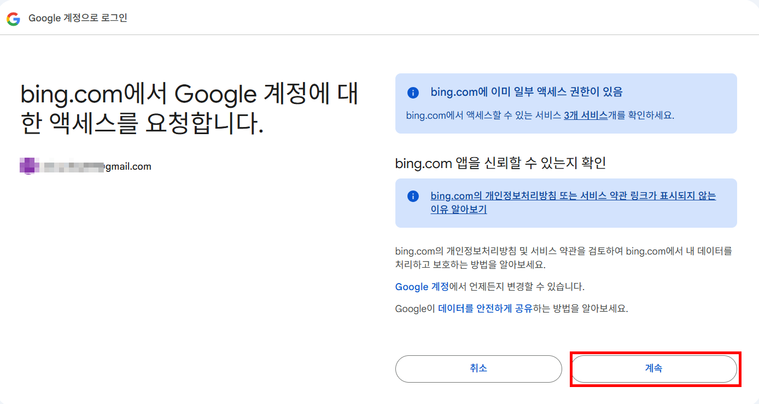
Task: Click the info icon beside the privacy policy notice
Action: point(413,195)
